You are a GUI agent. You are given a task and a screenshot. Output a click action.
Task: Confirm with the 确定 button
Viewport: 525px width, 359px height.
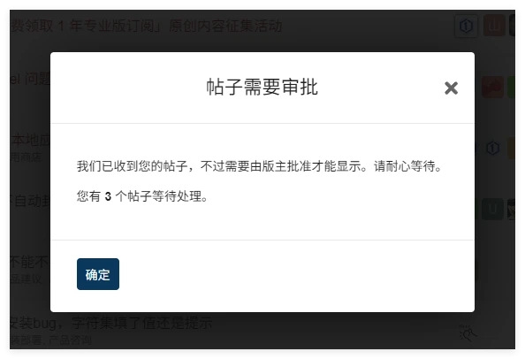[98, 274]
